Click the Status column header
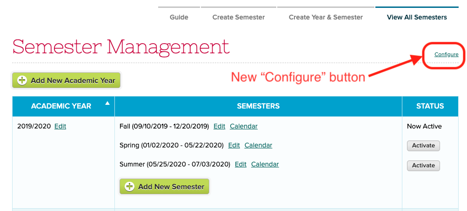 point(430,106)
